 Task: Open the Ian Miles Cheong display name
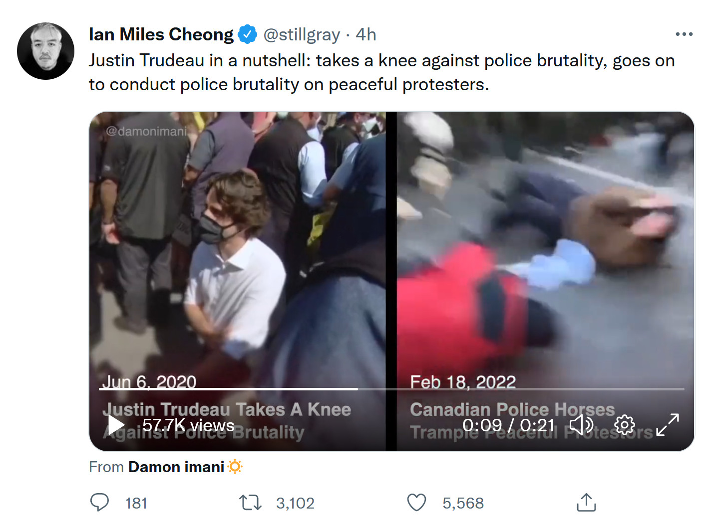pos(161,34)
